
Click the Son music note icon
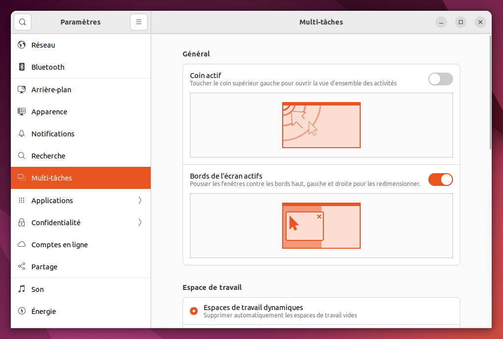pyautogui.click(x=22, y=288)
